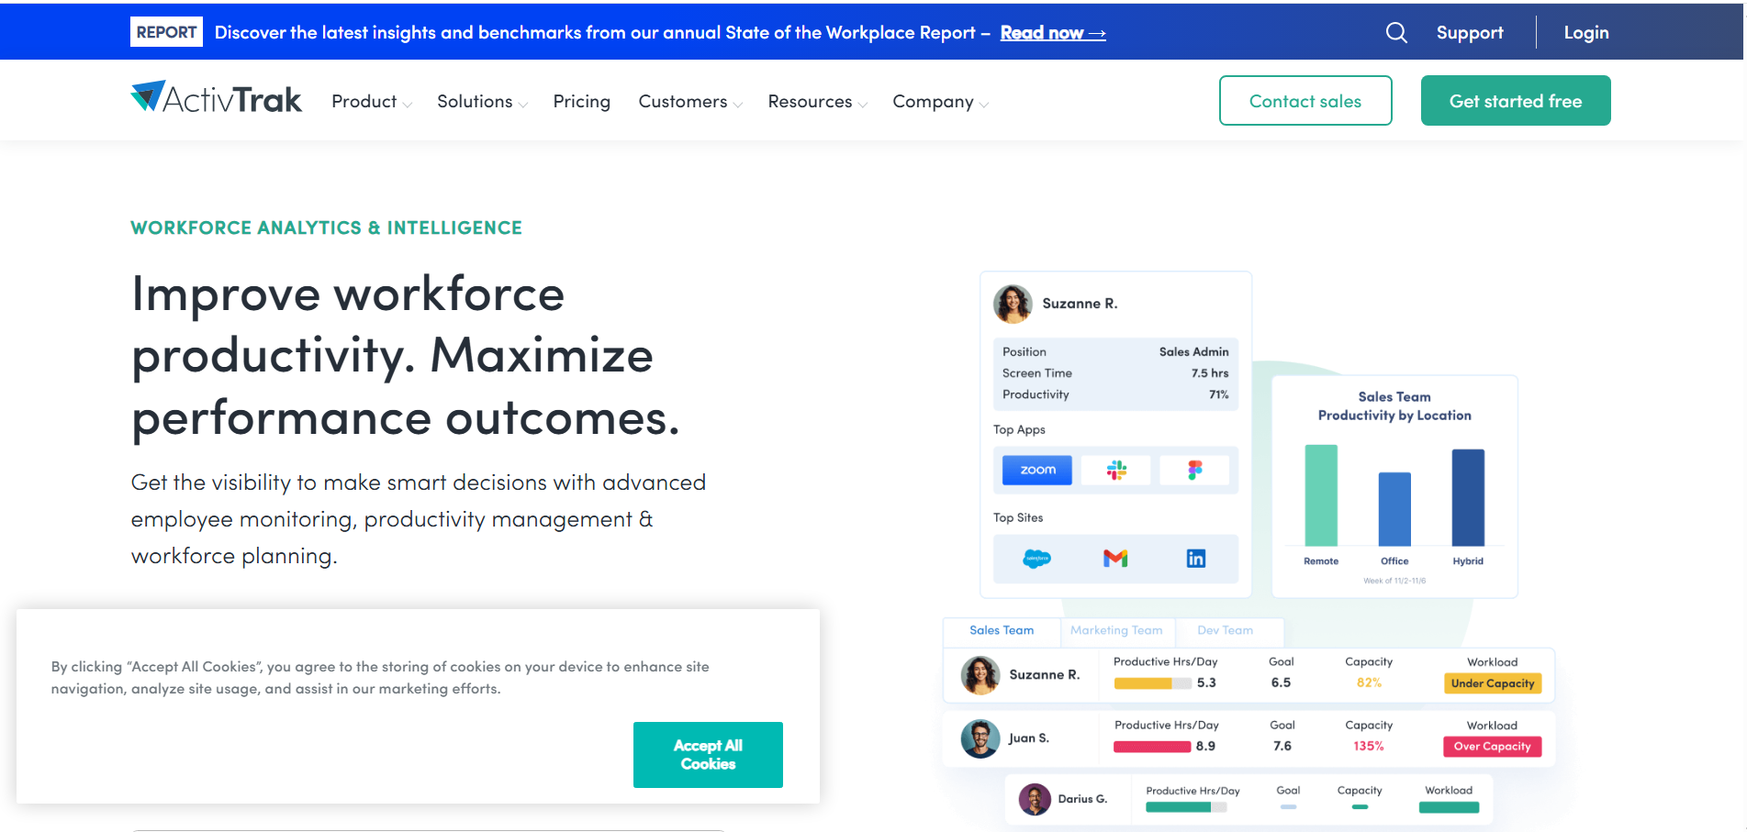Click the Remote bar in chart
The width and height of the screenshot is (1747, 832).
click(x=1320, y=495)
